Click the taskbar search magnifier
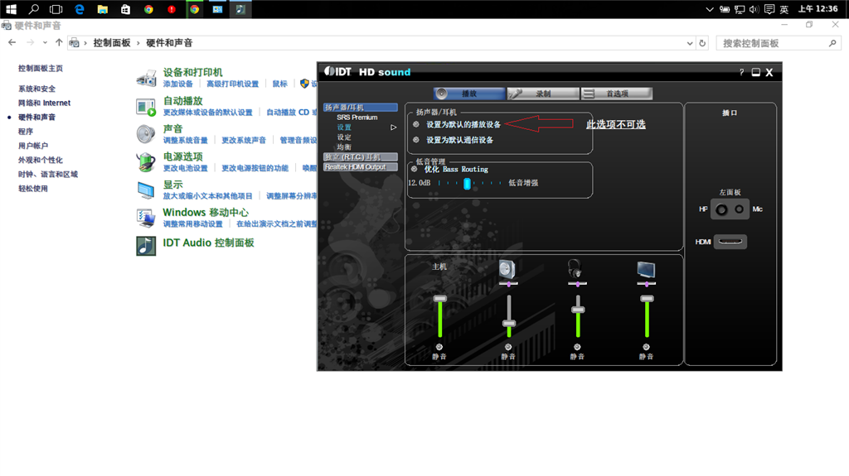This screenshot has height=476, width=849. click(33, 9)
